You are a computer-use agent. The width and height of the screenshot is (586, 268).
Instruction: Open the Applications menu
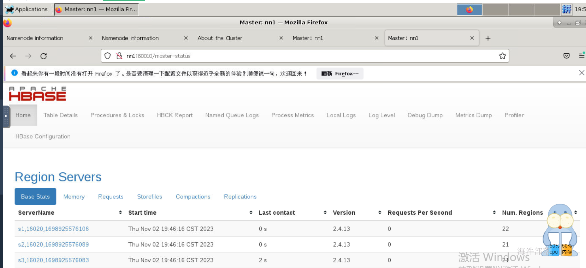[x=26, y=9]
